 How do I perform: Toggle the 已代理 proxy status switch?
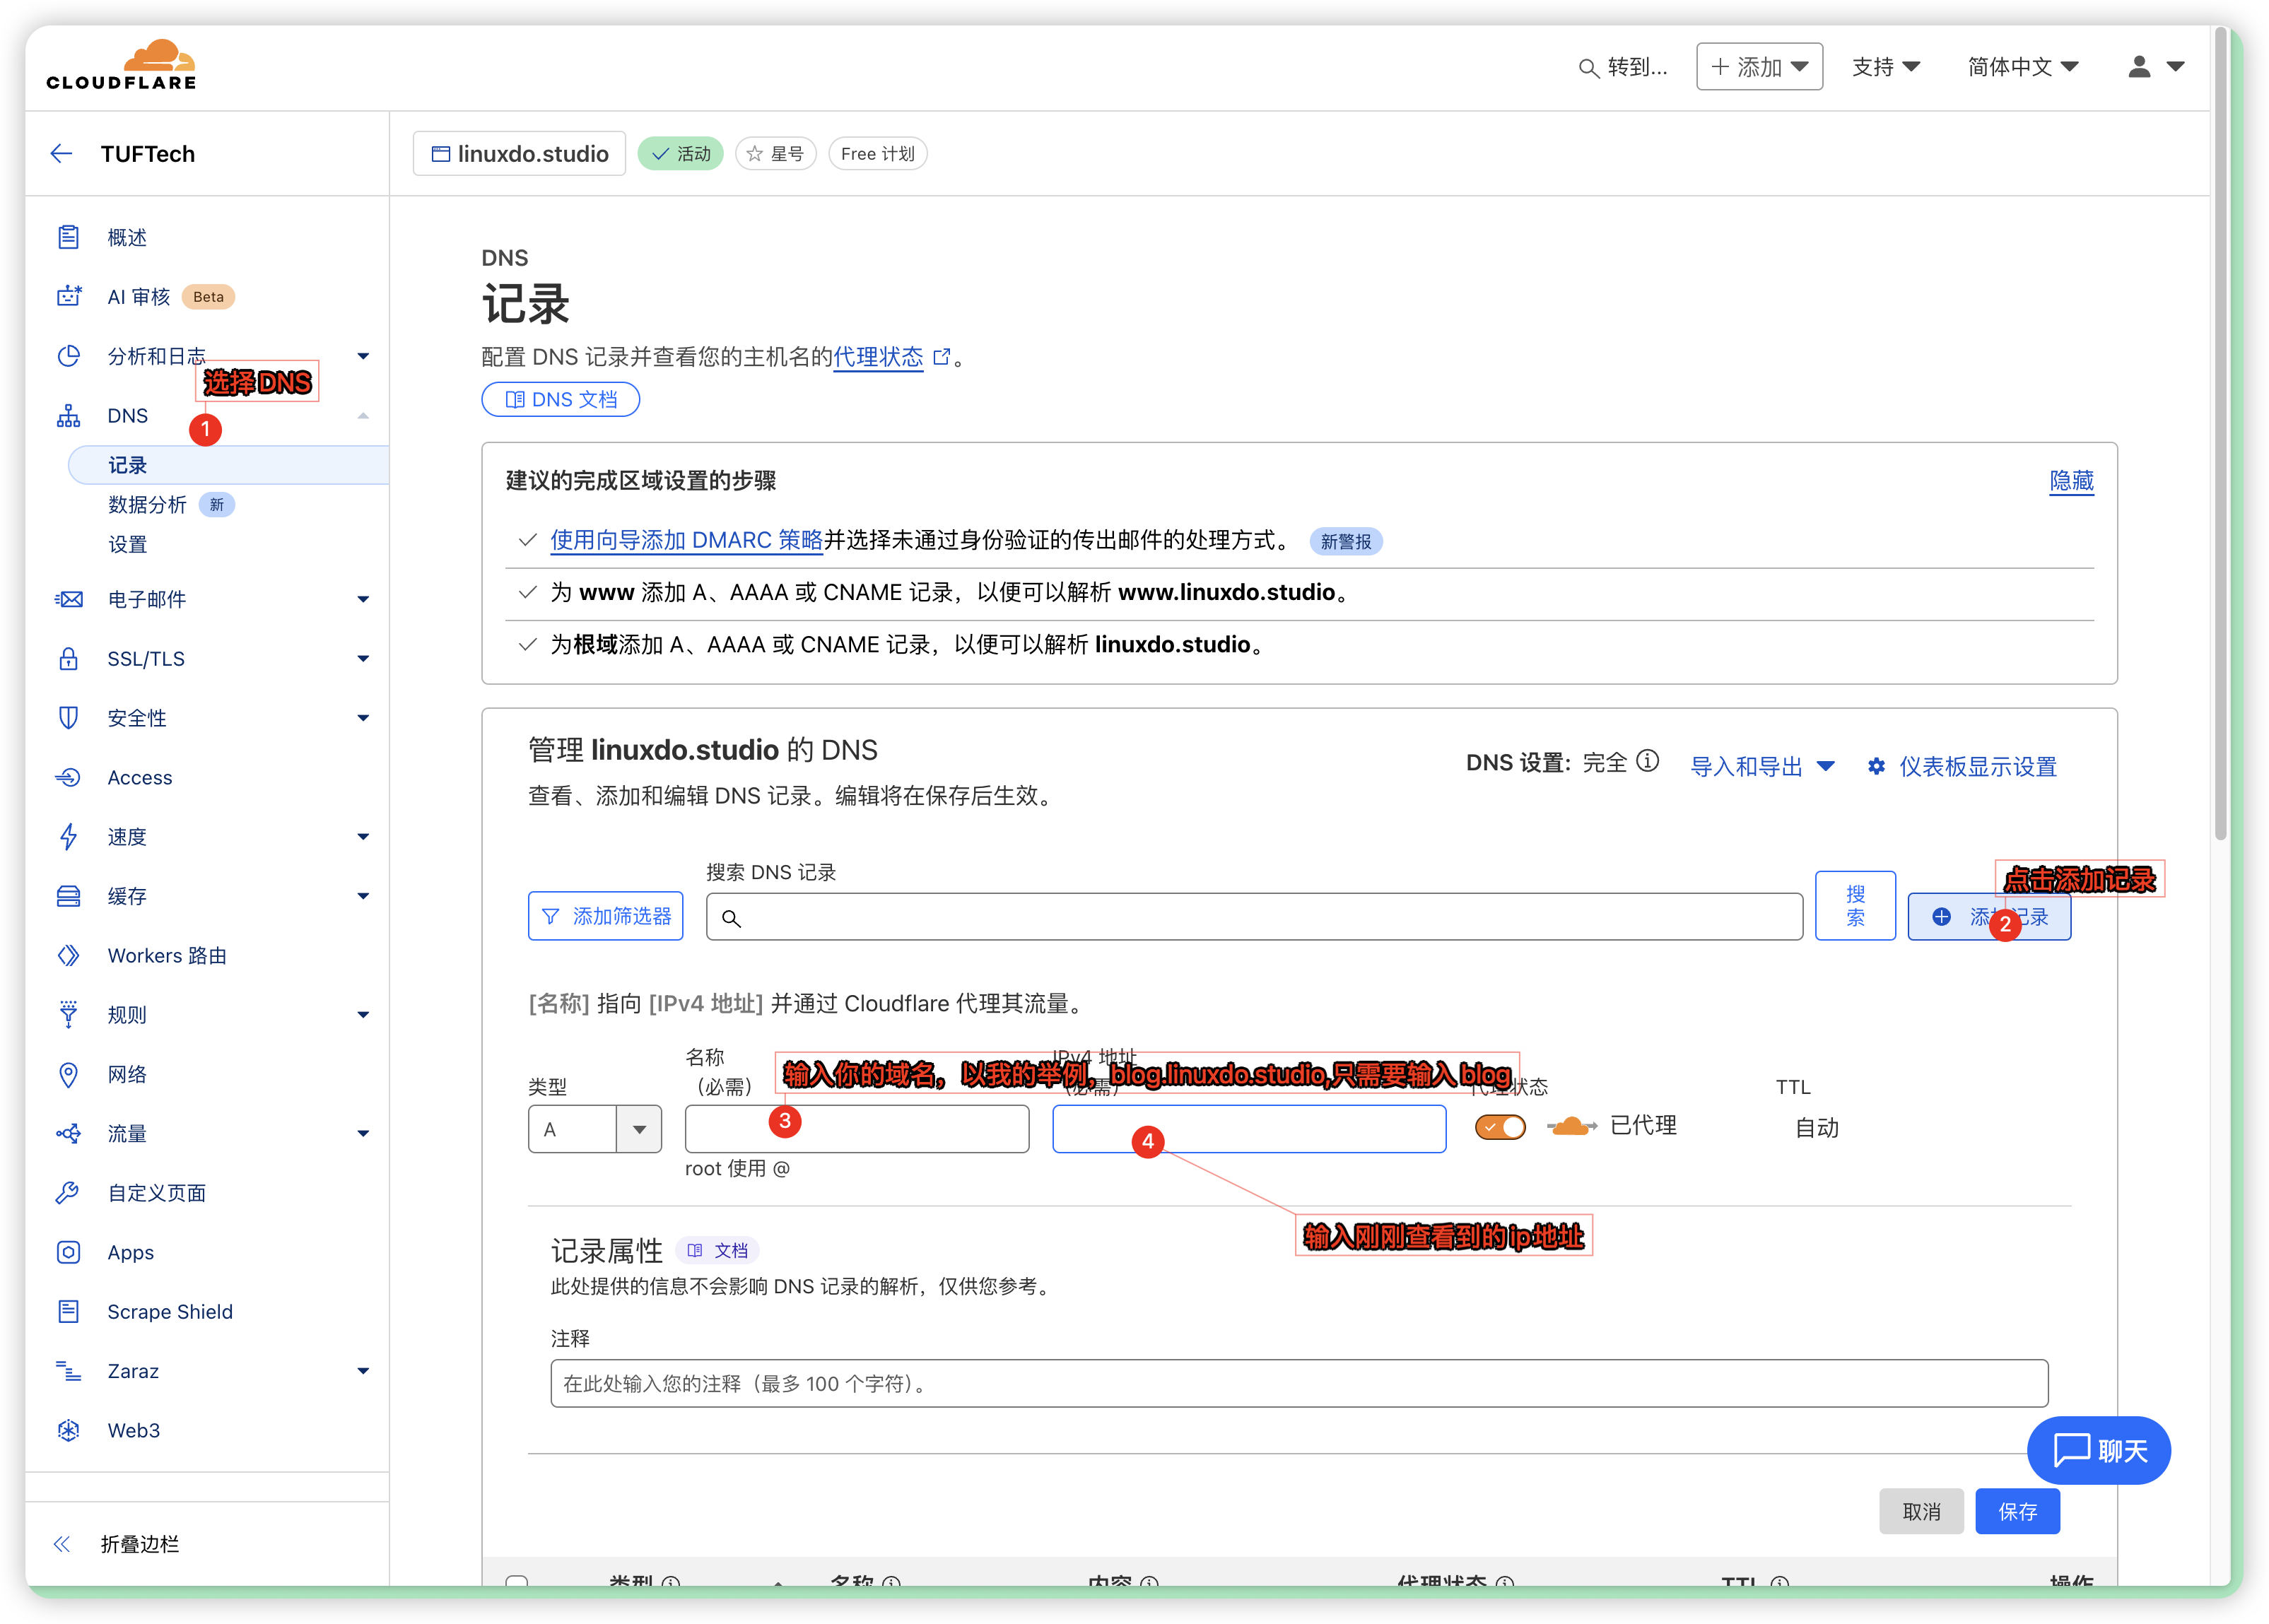[x=1500, y=1127]
